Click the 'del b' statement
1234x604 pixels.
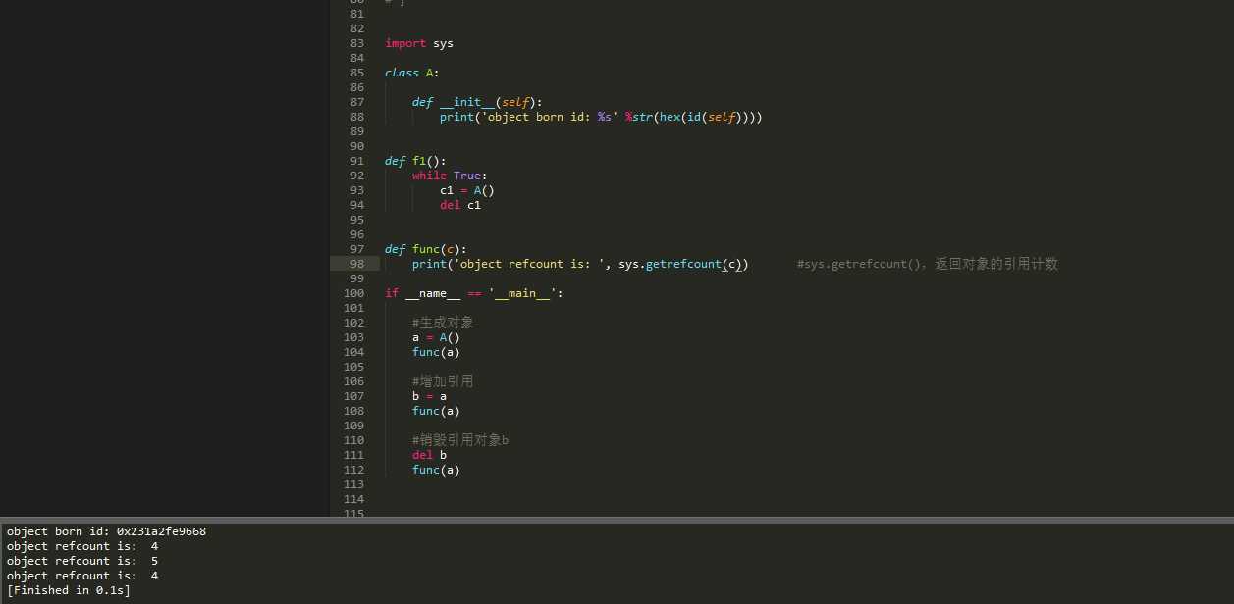(x=430, y=455)
